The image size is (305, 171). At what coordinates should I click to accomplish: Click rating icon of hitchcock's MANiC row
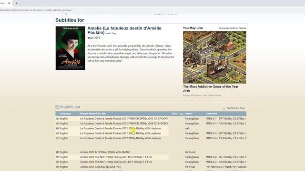[x=57, y=152]
